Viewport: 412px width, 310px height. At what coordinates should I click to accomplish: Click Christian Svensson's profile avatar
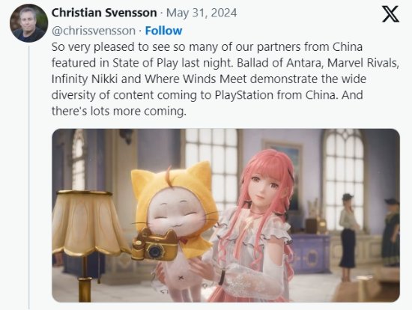29,23
